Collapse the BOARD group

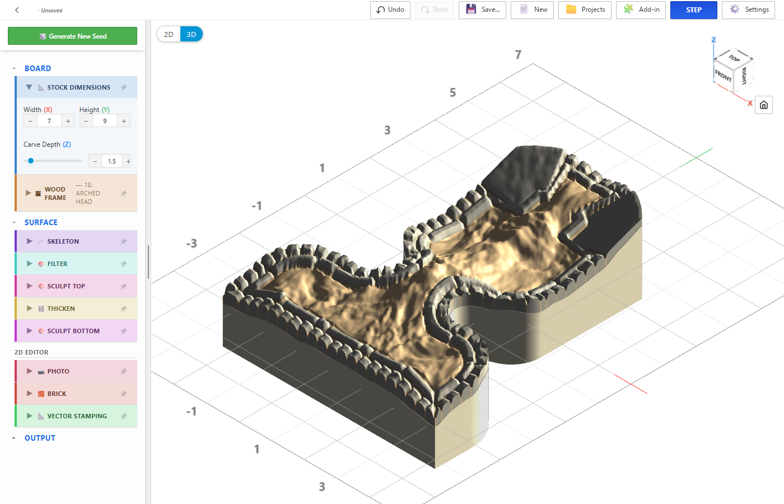pos(14,68)
